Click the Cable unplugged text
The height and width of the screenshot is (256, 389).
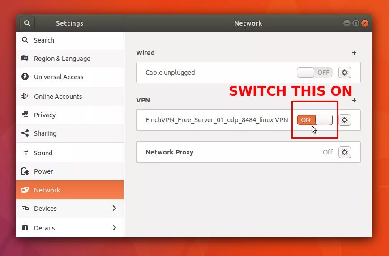click(170, 73)
